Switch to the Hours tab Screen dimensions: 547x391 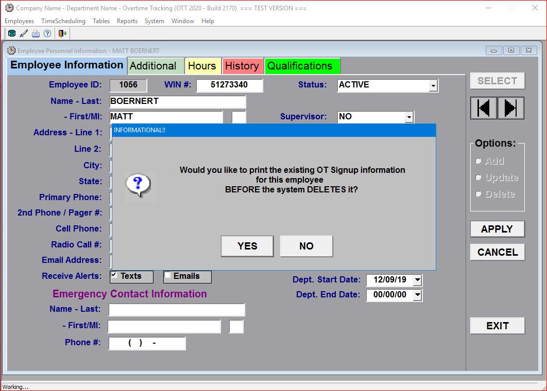point(203,66)
